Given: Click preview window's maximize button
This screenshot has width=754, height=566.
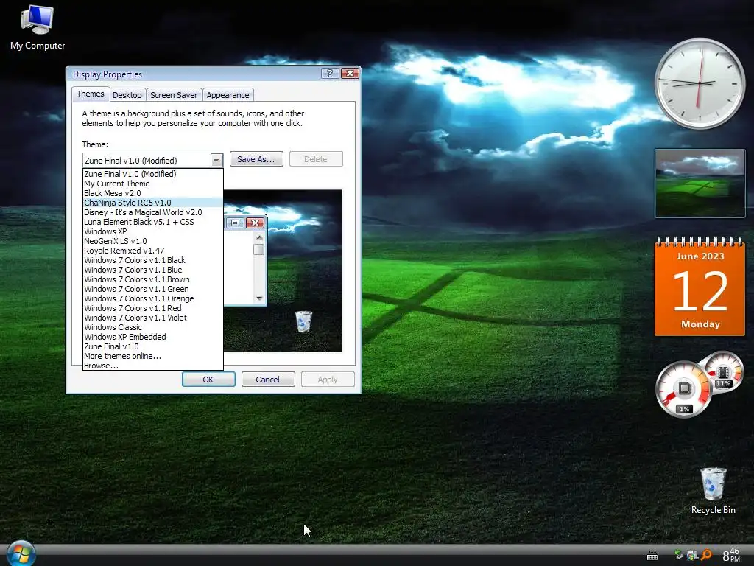Looking at the screenshot, I should [235, 223].
